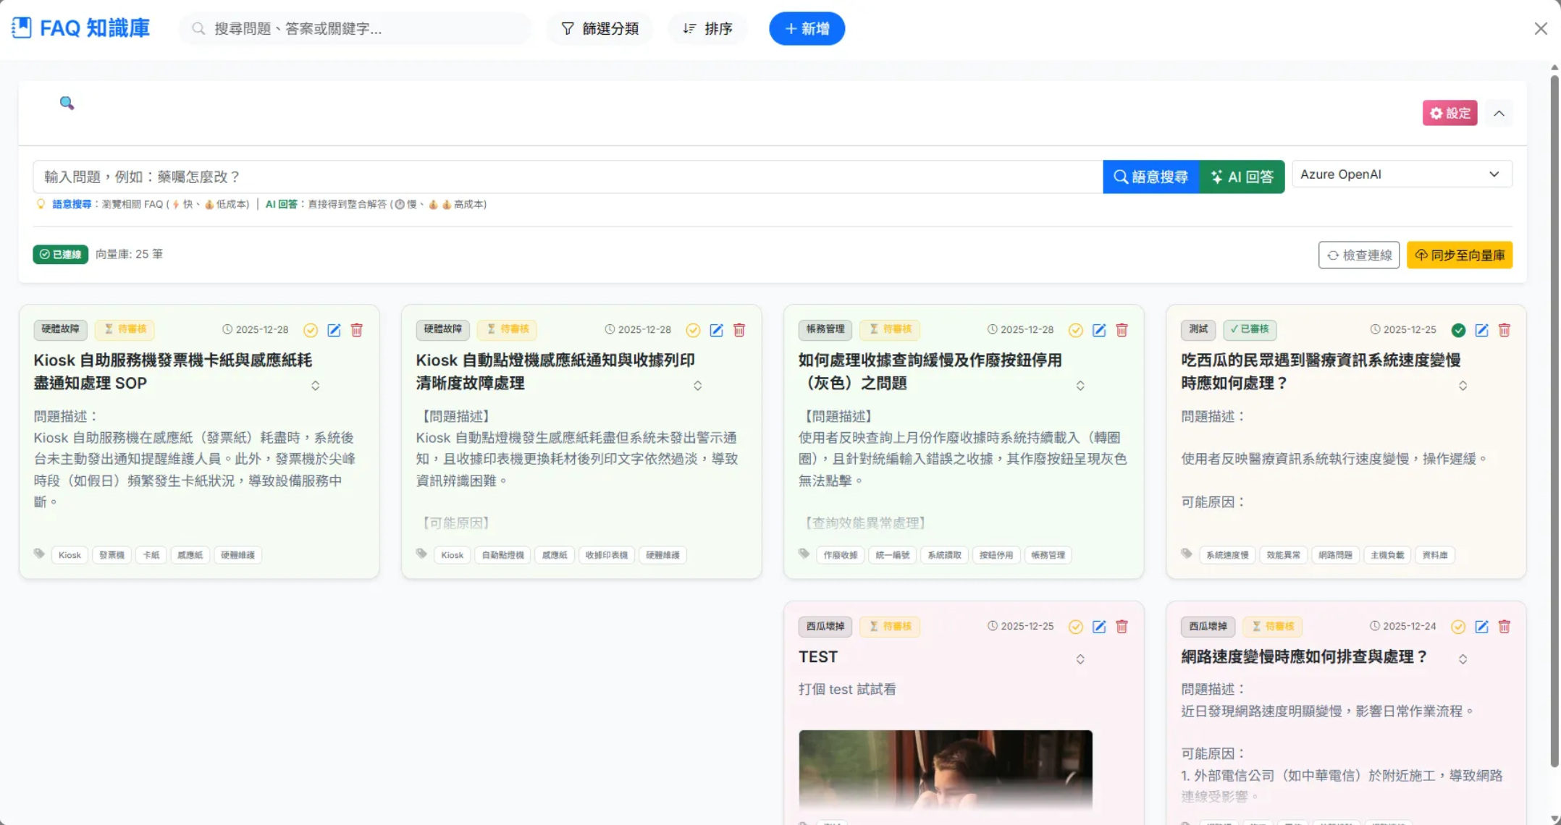
Task: Expand the Kiosk 發票機卡紙 card details
Action: click(316, 385)
